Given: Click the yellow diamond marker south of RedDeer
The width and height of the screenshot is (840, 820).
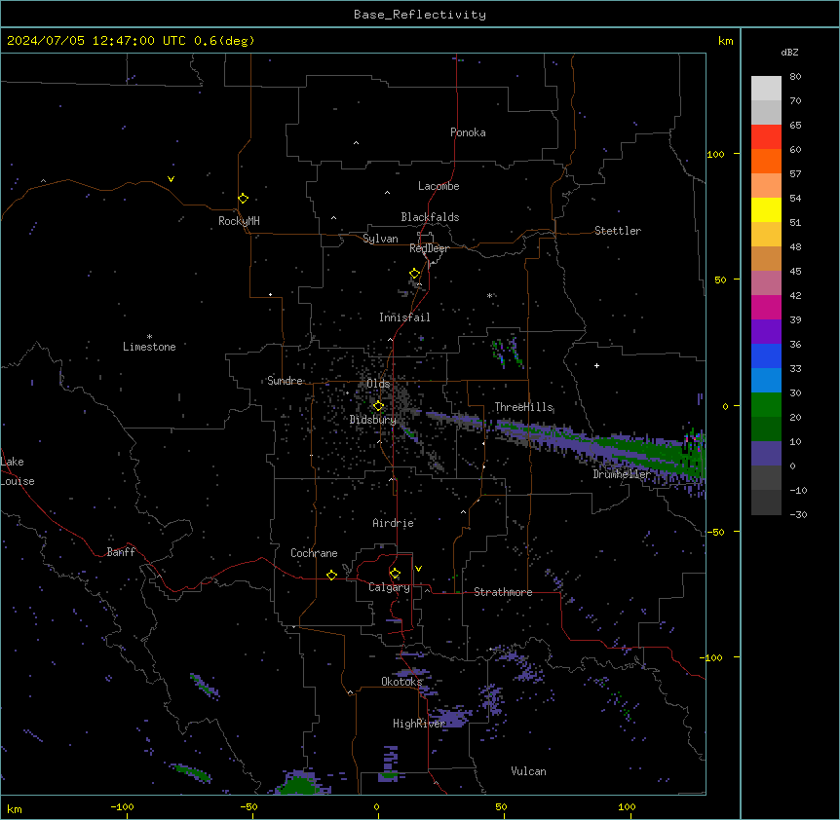Looking at the screenshot, I should click(415, 274).
